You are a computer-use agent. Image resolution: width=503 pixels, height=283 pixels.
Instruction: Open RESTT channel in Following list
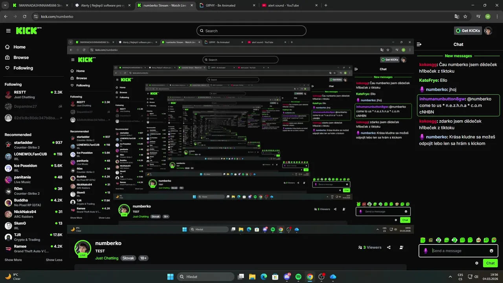[x=33, y=94]
